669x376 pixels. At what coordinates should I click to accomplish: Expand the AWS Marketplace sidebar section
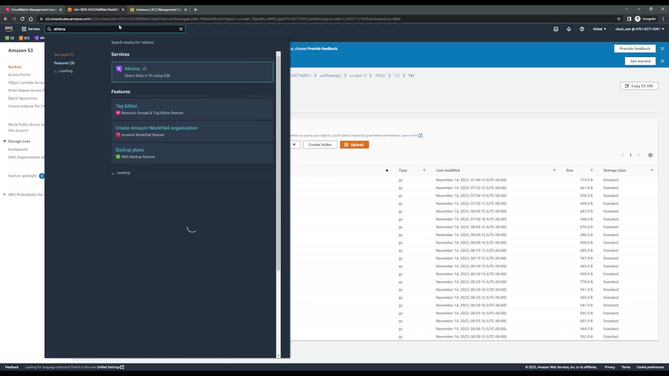pos(5,195)
